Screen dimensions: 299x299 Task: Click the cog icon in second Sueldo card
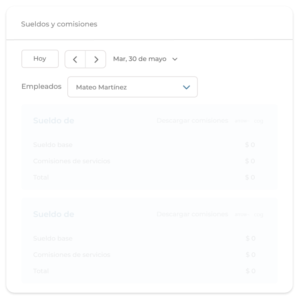coord(259,215)
